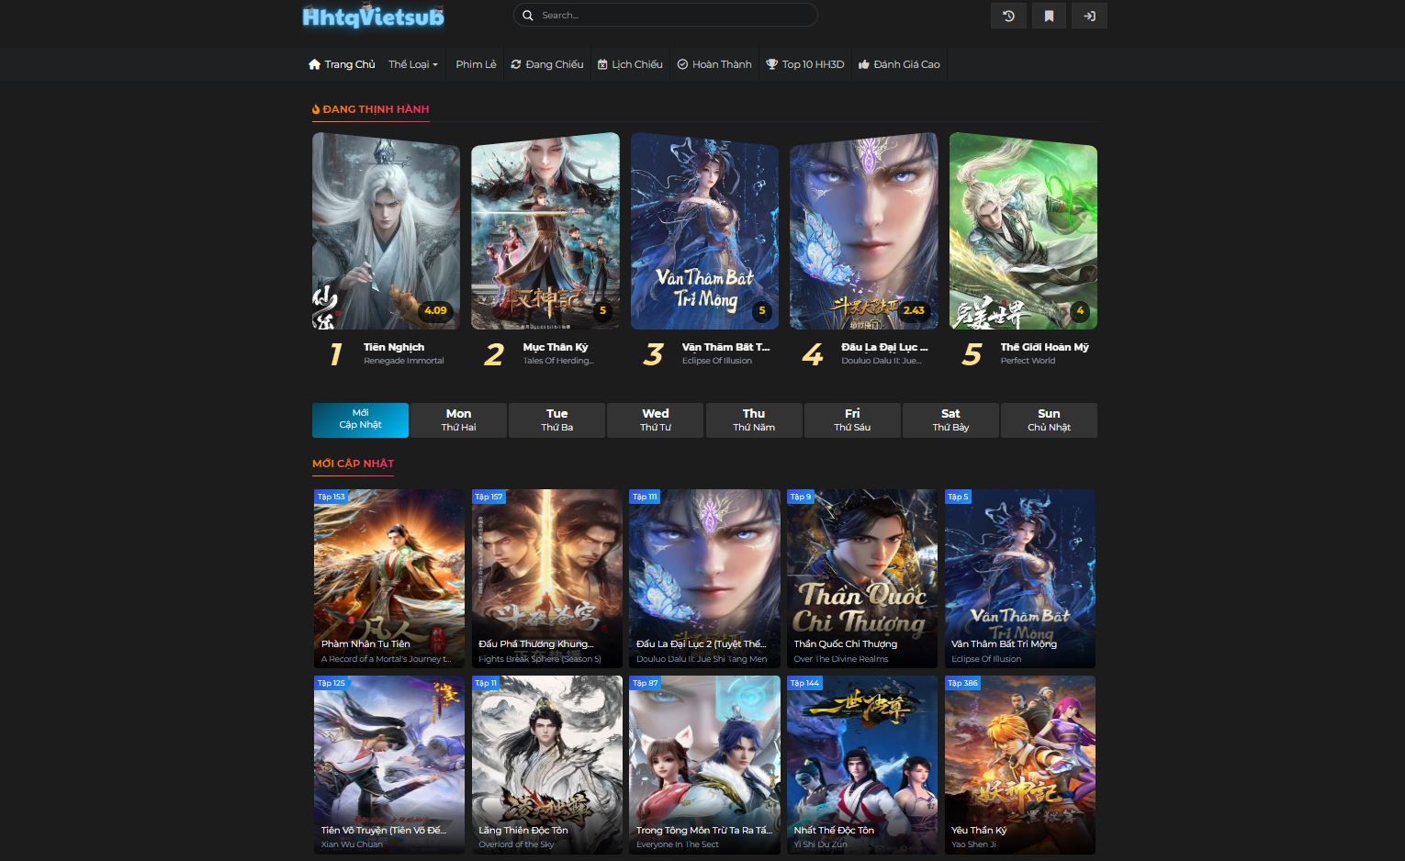
Task: Select the Sat Thứ Bảy tab
Action: click(950, 419)
